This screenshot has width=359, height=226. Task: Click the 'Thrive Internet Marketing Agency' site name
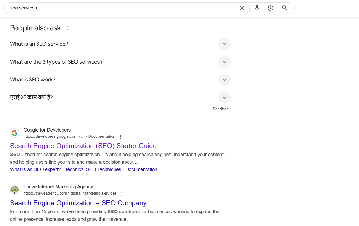click(58, 187)
